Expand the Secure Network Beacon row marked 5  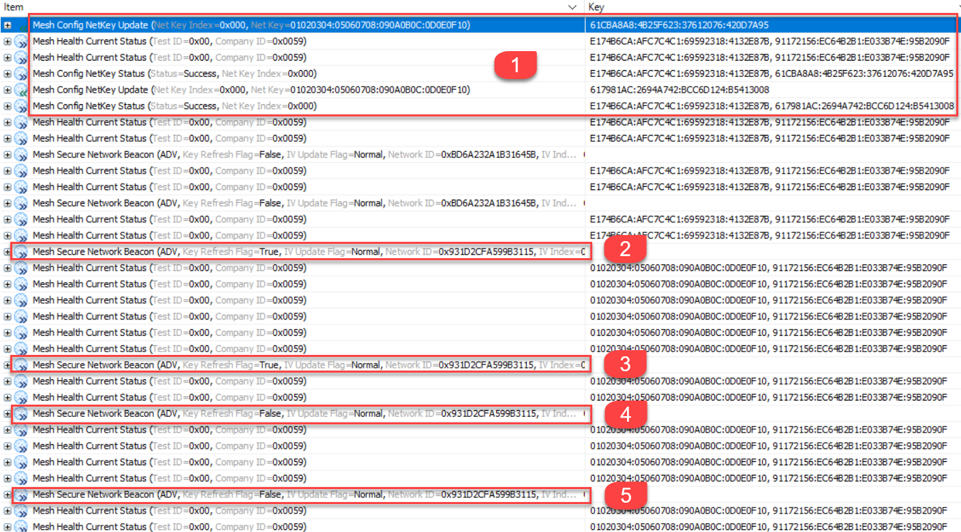point(7,495)
